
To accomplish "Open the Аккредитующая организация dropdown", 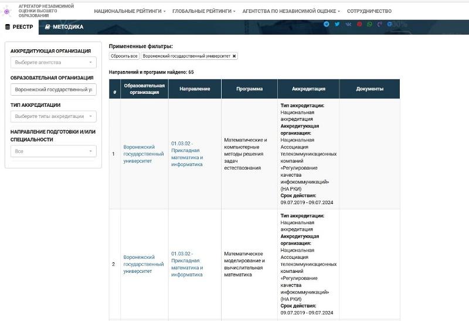I will tap(53, 62).
